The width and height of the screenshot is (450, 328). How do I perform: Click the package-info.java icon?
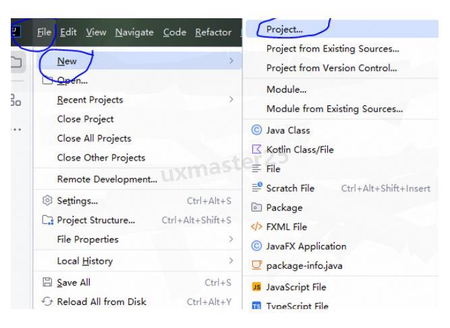pyautogui.click(x=256, y=265)
